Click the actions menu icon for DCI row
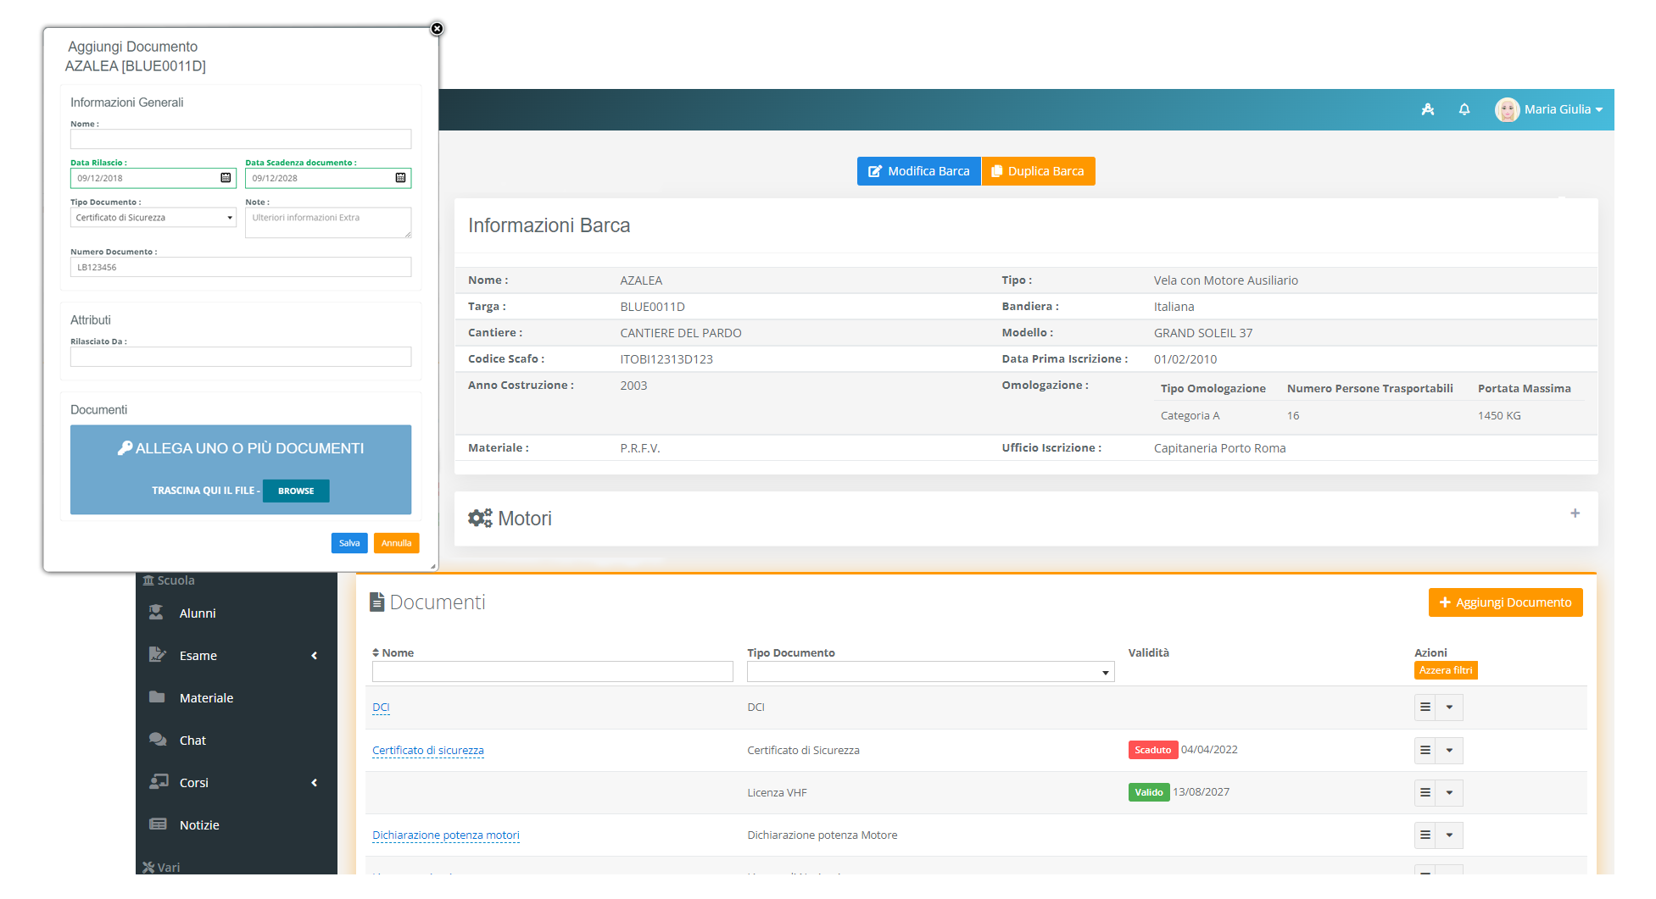This screenshot has width=1656, height=899. pyautogui.click(x=1425, y=708)
